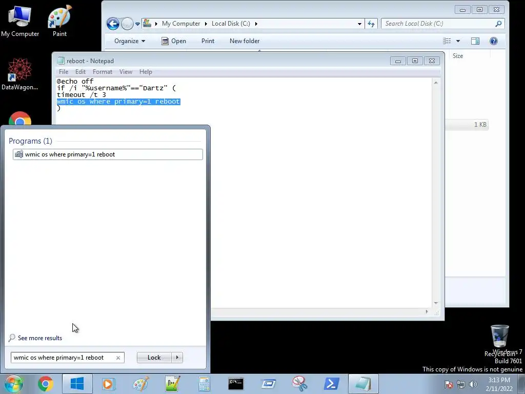Open DataWagon desktop shortcut

[x=20, y=74]
